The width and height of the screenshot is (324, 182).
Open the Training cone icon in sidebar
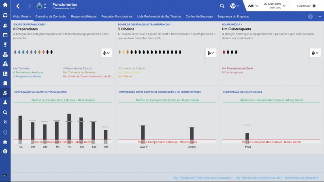pyautogui.click(x=5, y=103)
